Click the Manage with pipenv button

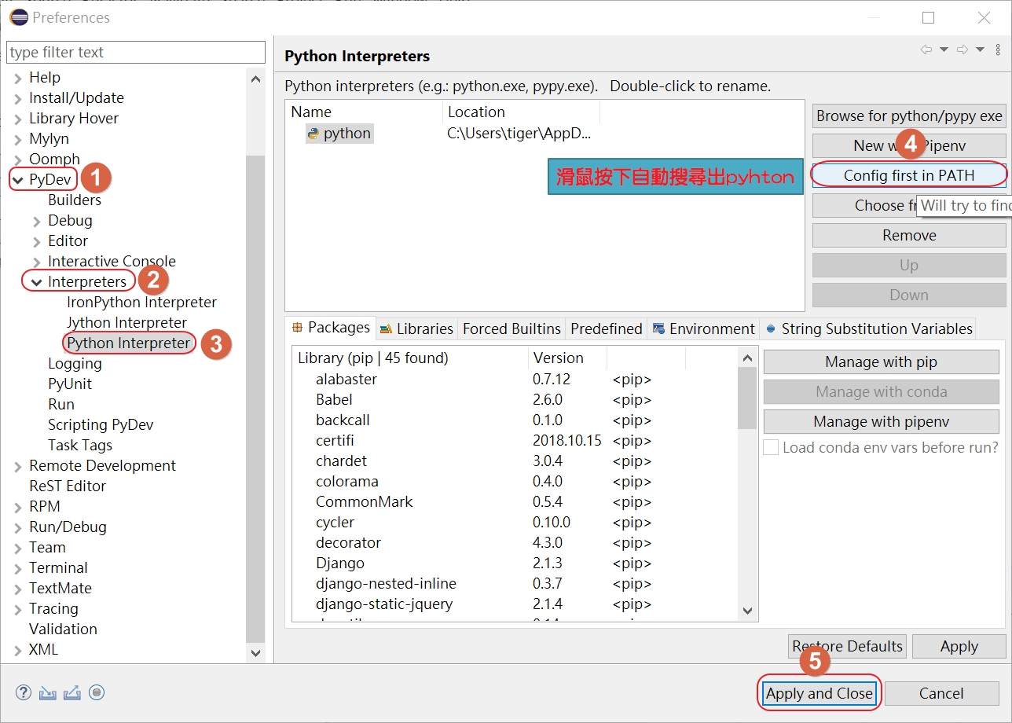[881, 422]
